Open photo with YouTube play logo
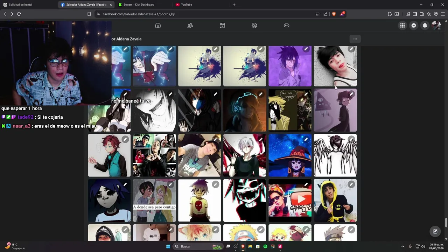448x252 pixels. (x=290, y=201)
